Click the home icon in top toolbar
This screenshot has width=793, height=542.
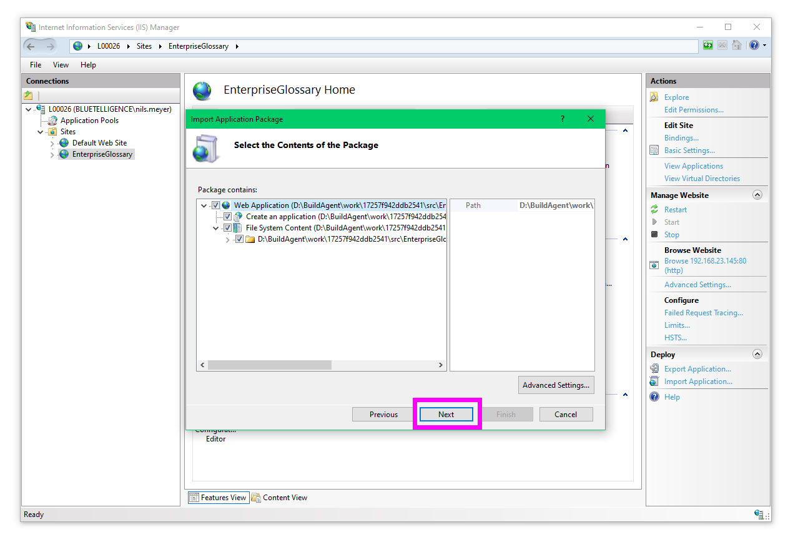click(x=737, y=46)
